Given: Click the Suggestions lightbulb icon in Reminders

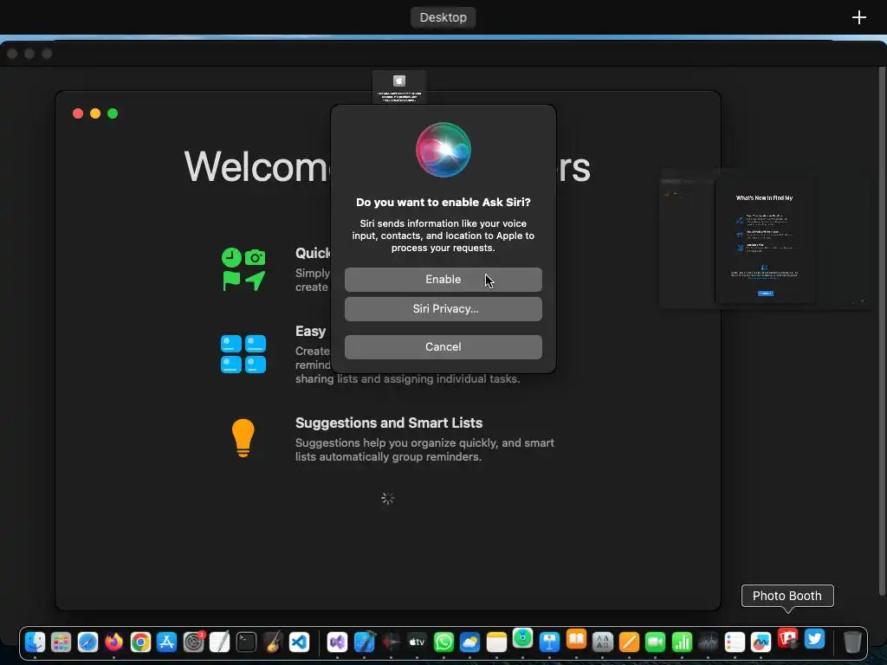Looking at the screenshot, I should [x=243, y=437].
